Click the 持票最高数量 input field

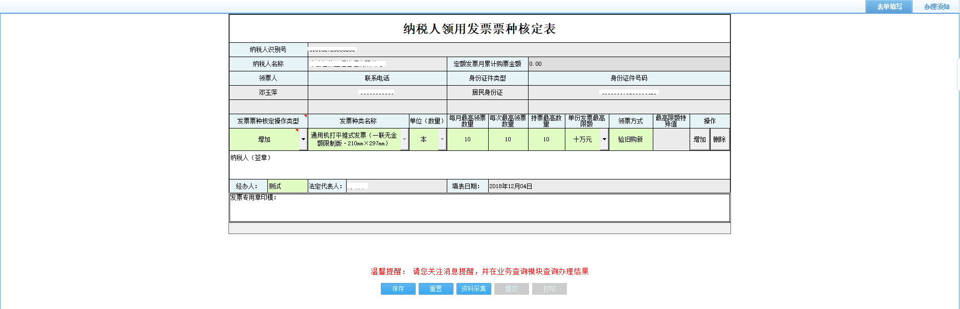tap(546, 139)
